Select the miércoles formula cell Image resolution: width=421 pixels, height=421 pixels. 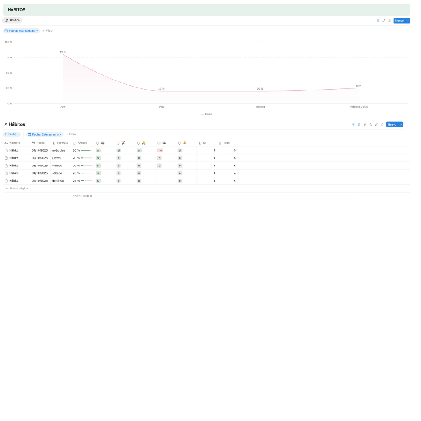pyautogui.click(x=60, y=150)
